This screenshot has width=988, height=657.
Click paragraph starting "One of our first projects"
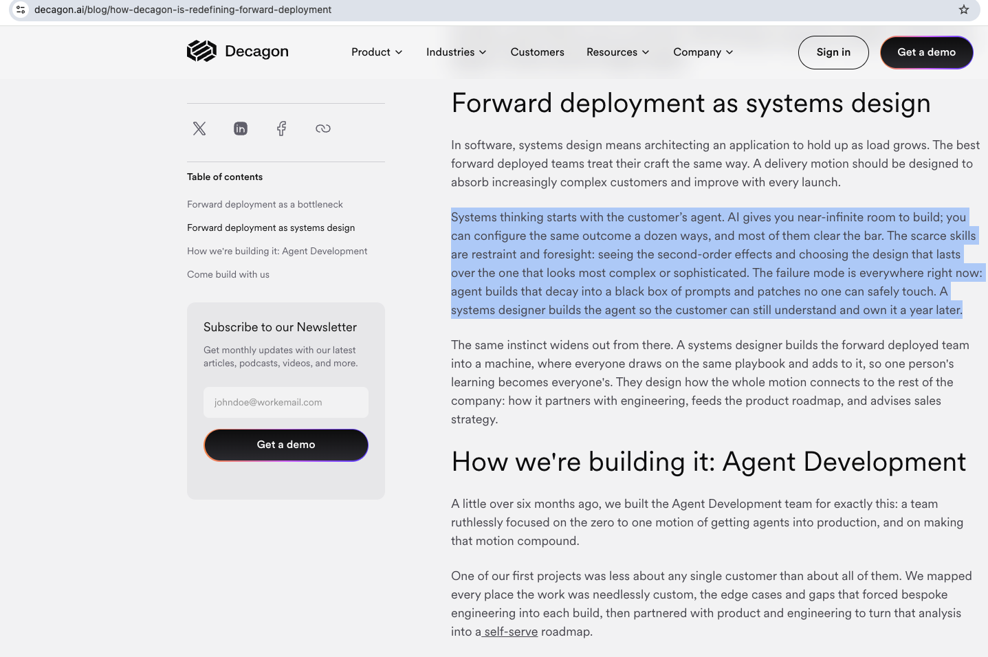[x=712, y=603]
